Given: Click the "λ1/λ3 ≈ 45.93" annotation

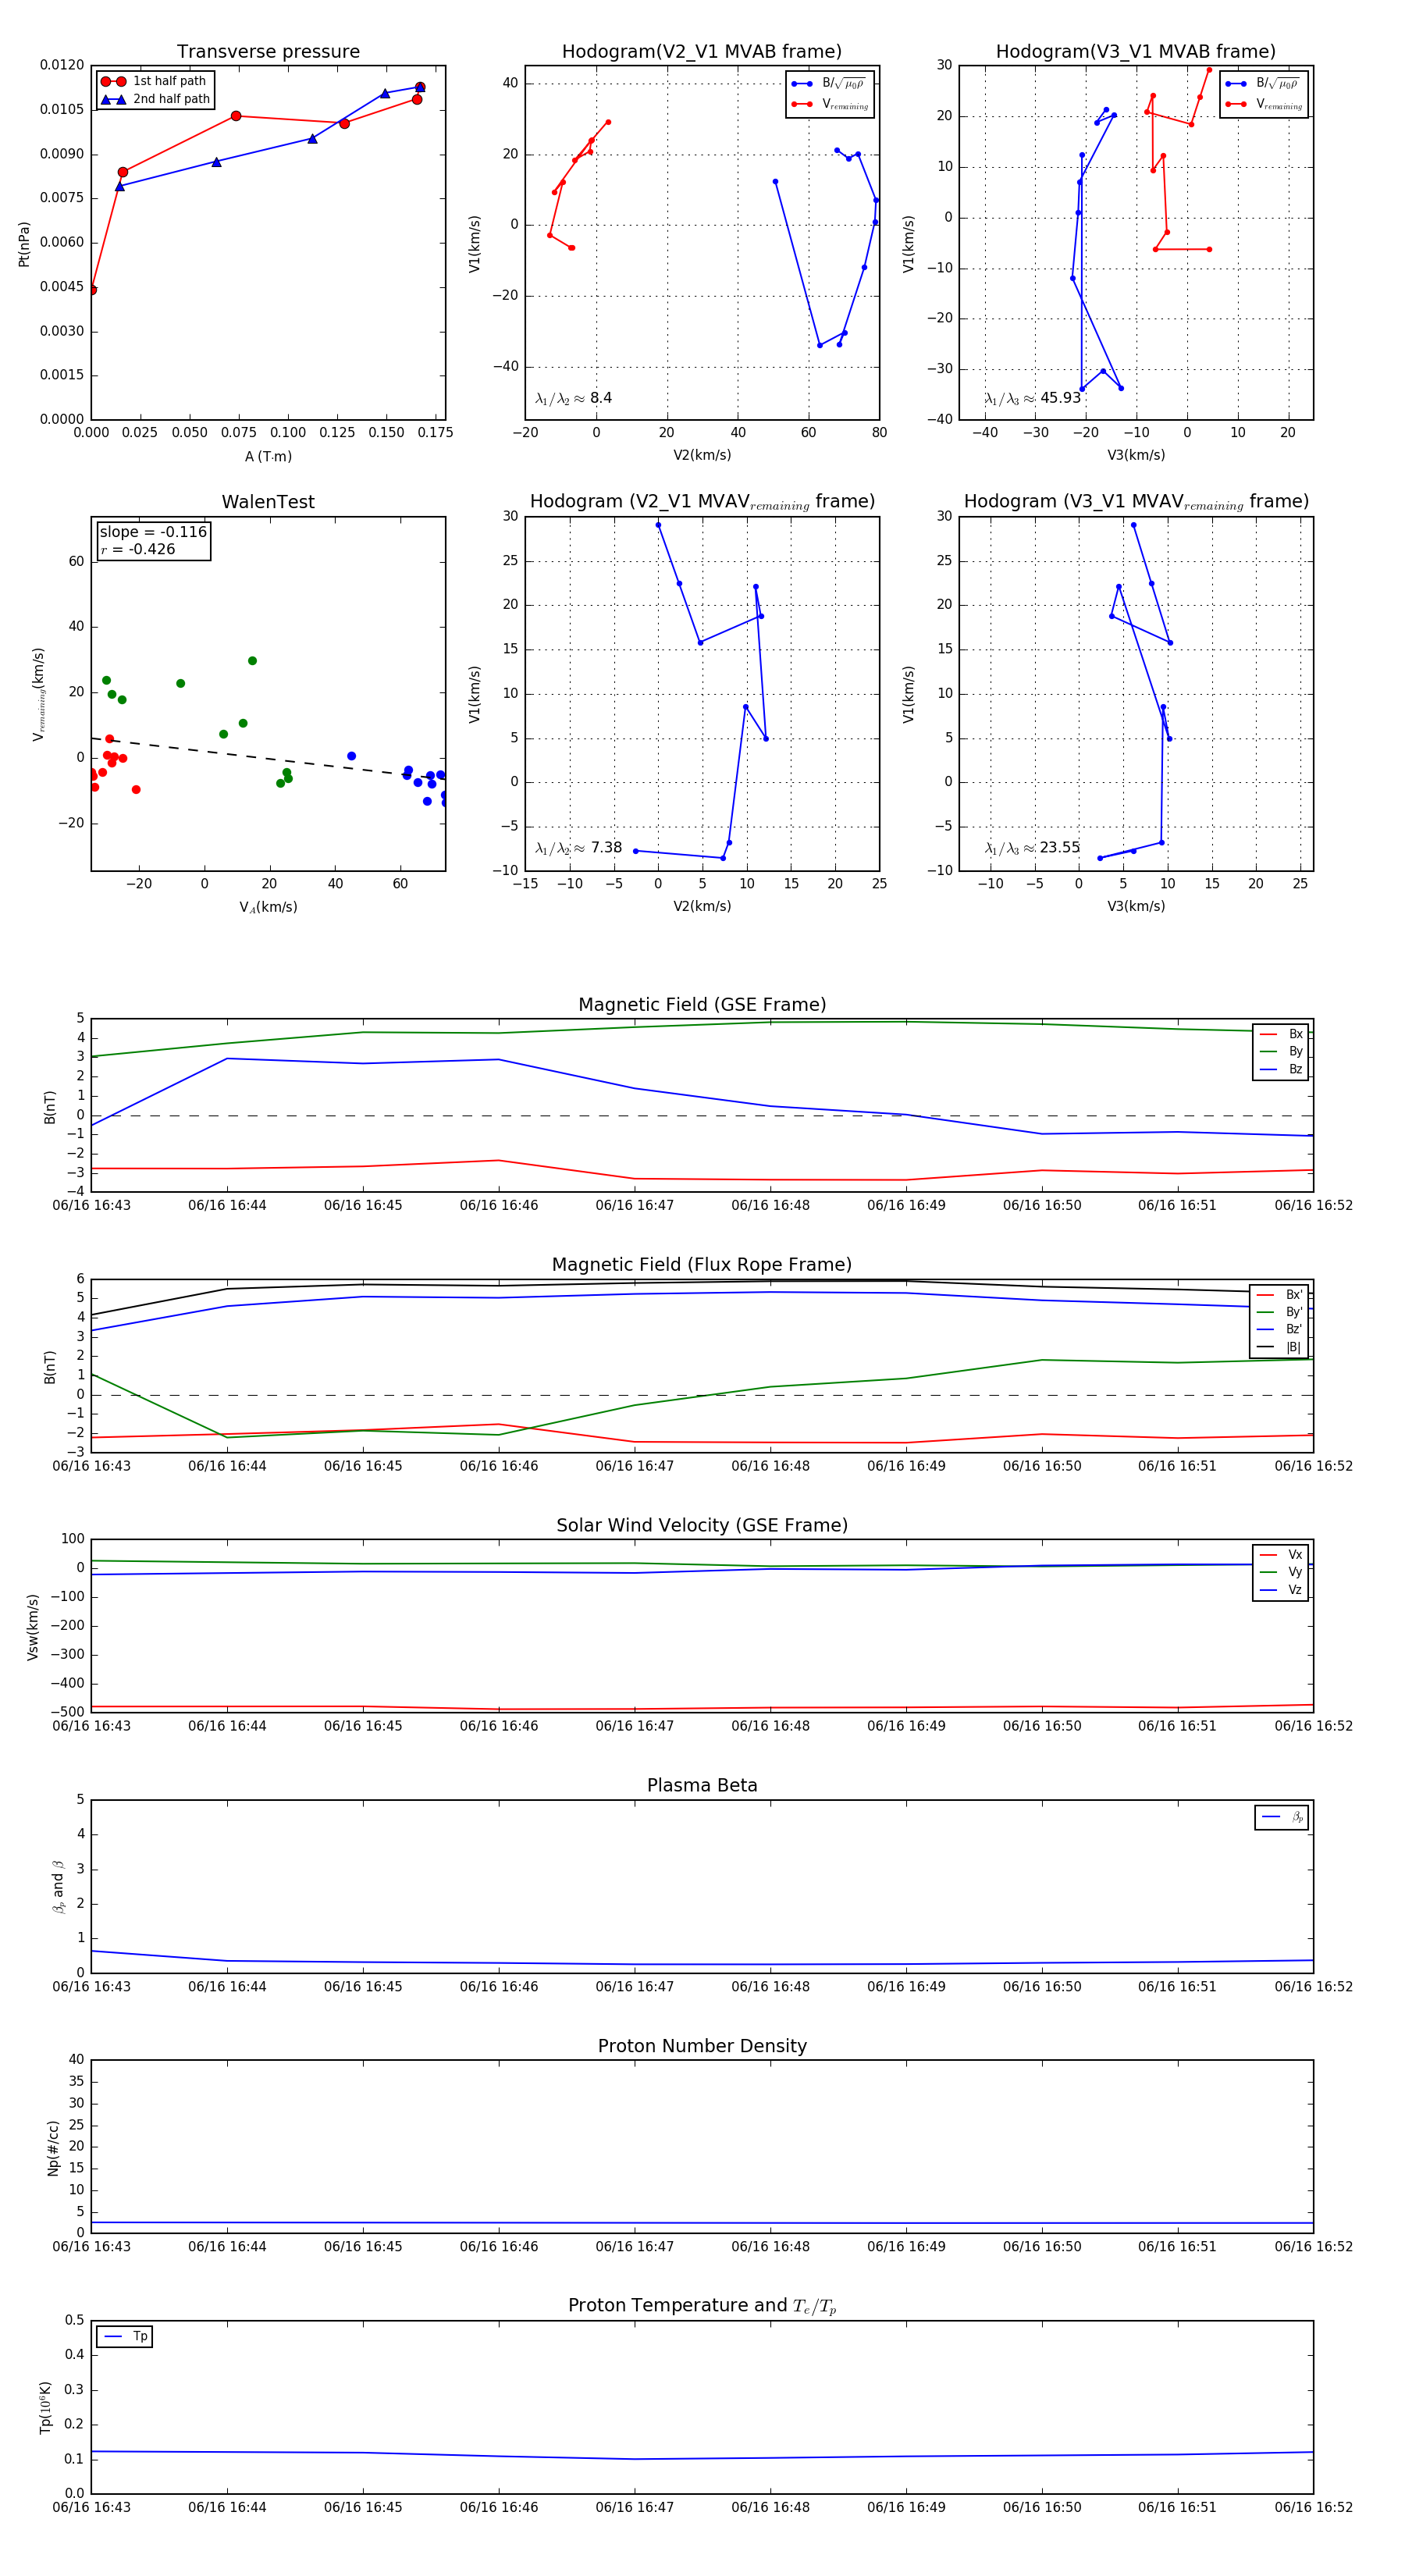Looking at the screenshot, I should (1032, 398).
